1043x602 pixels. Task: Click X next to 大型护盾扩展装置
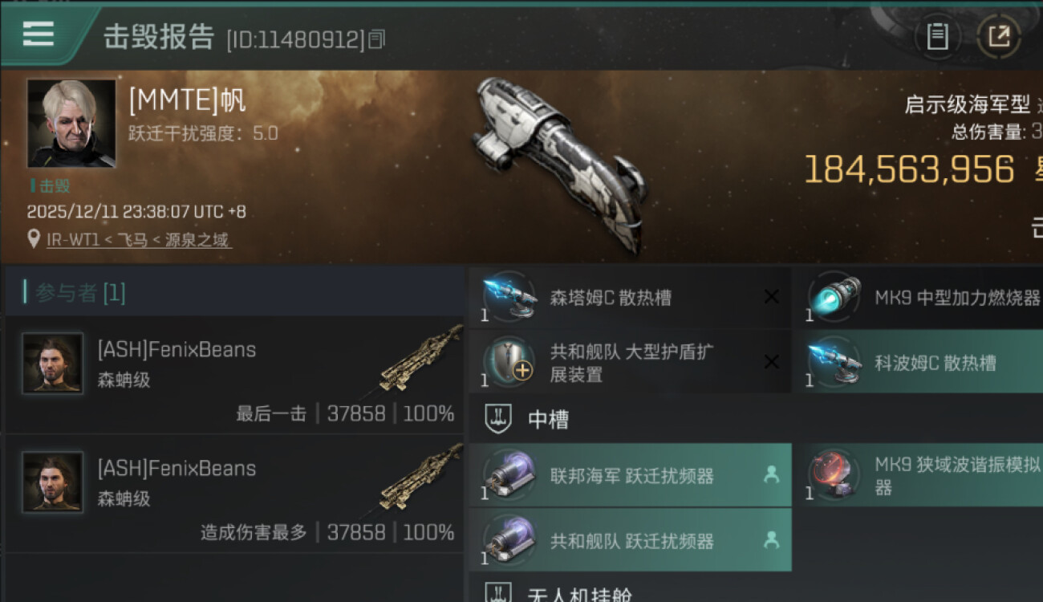point(771,362)
